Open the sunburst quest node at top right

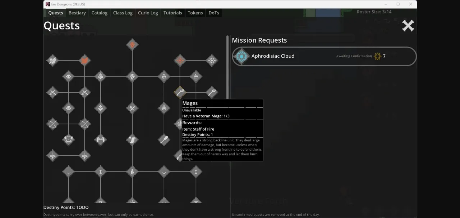coord(212,60)
